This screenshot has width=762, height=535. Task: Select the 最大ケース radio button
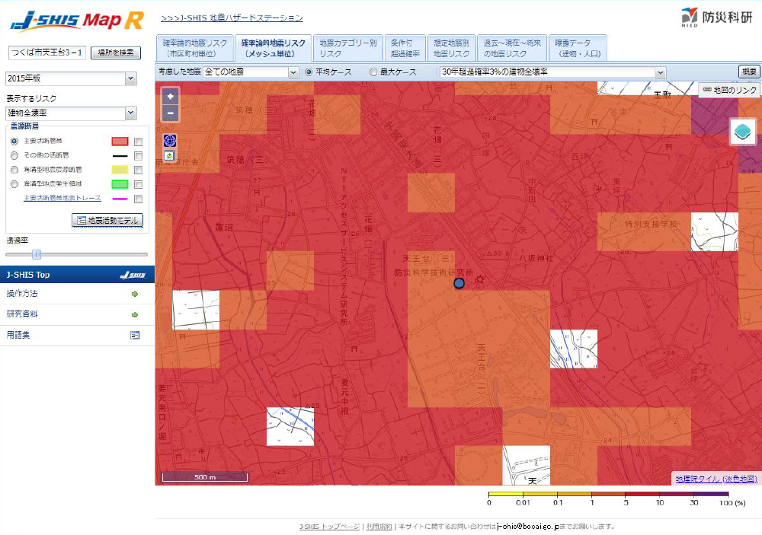click(373, 72)
